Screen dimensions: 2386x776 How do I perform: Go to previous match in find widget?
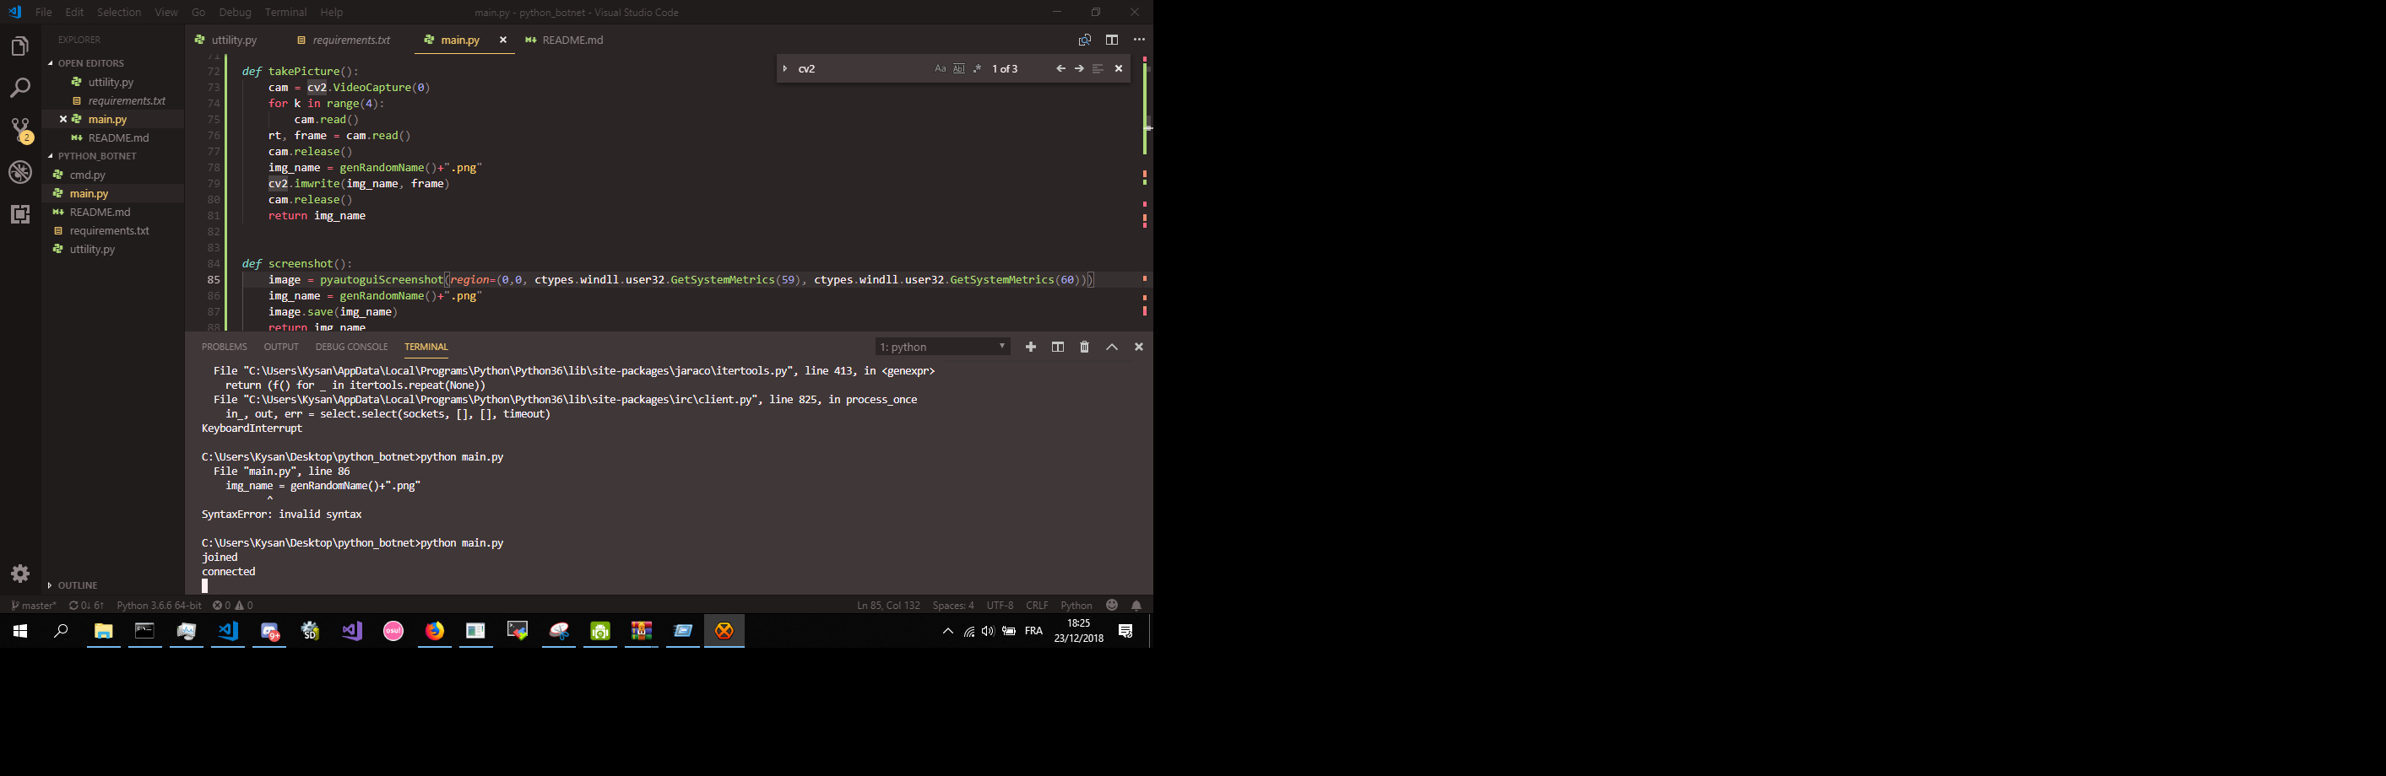[1060, 68]
